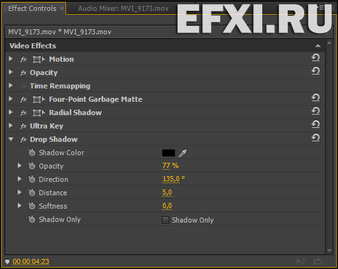This screenshot has height=269, width=338.
Task: Expand the Motion effect
Action: click(x=11, y=59)
